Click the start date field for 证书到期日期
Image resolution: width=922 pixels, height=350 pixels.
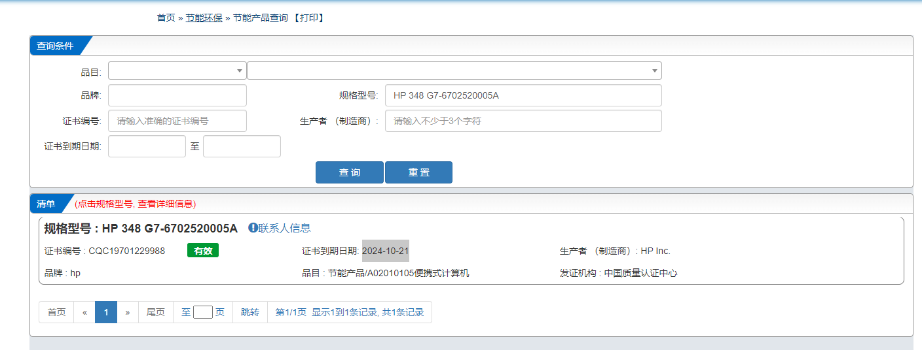pos(147,146)
